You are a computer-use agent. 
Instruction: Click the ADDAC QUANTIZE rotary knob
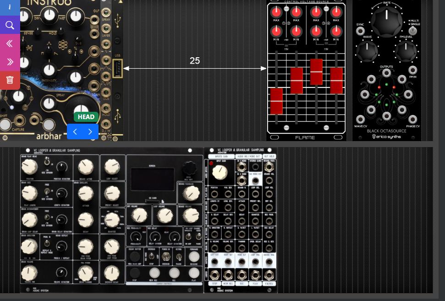click(x=112, y=220)
